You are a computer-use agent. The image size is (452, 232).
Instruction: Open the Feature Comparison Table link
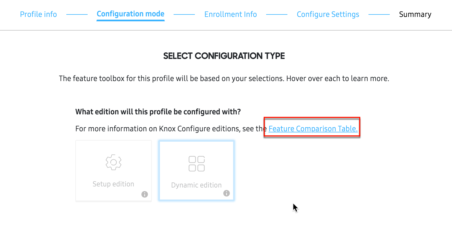pos(313,129)
